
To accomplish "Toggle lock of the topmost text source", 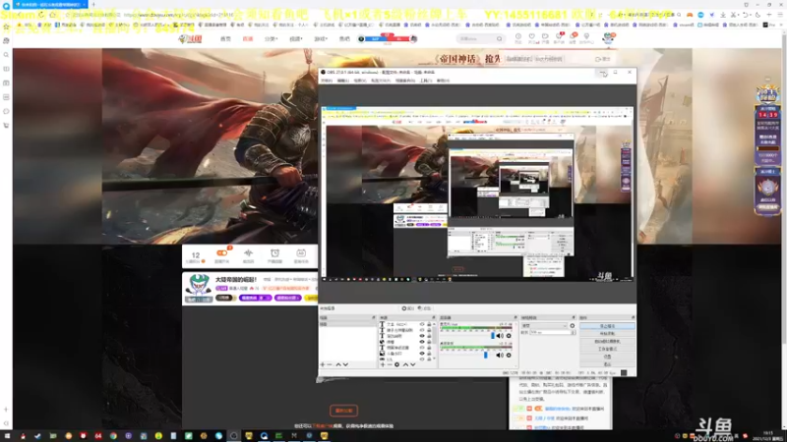I will coord(429,325).
